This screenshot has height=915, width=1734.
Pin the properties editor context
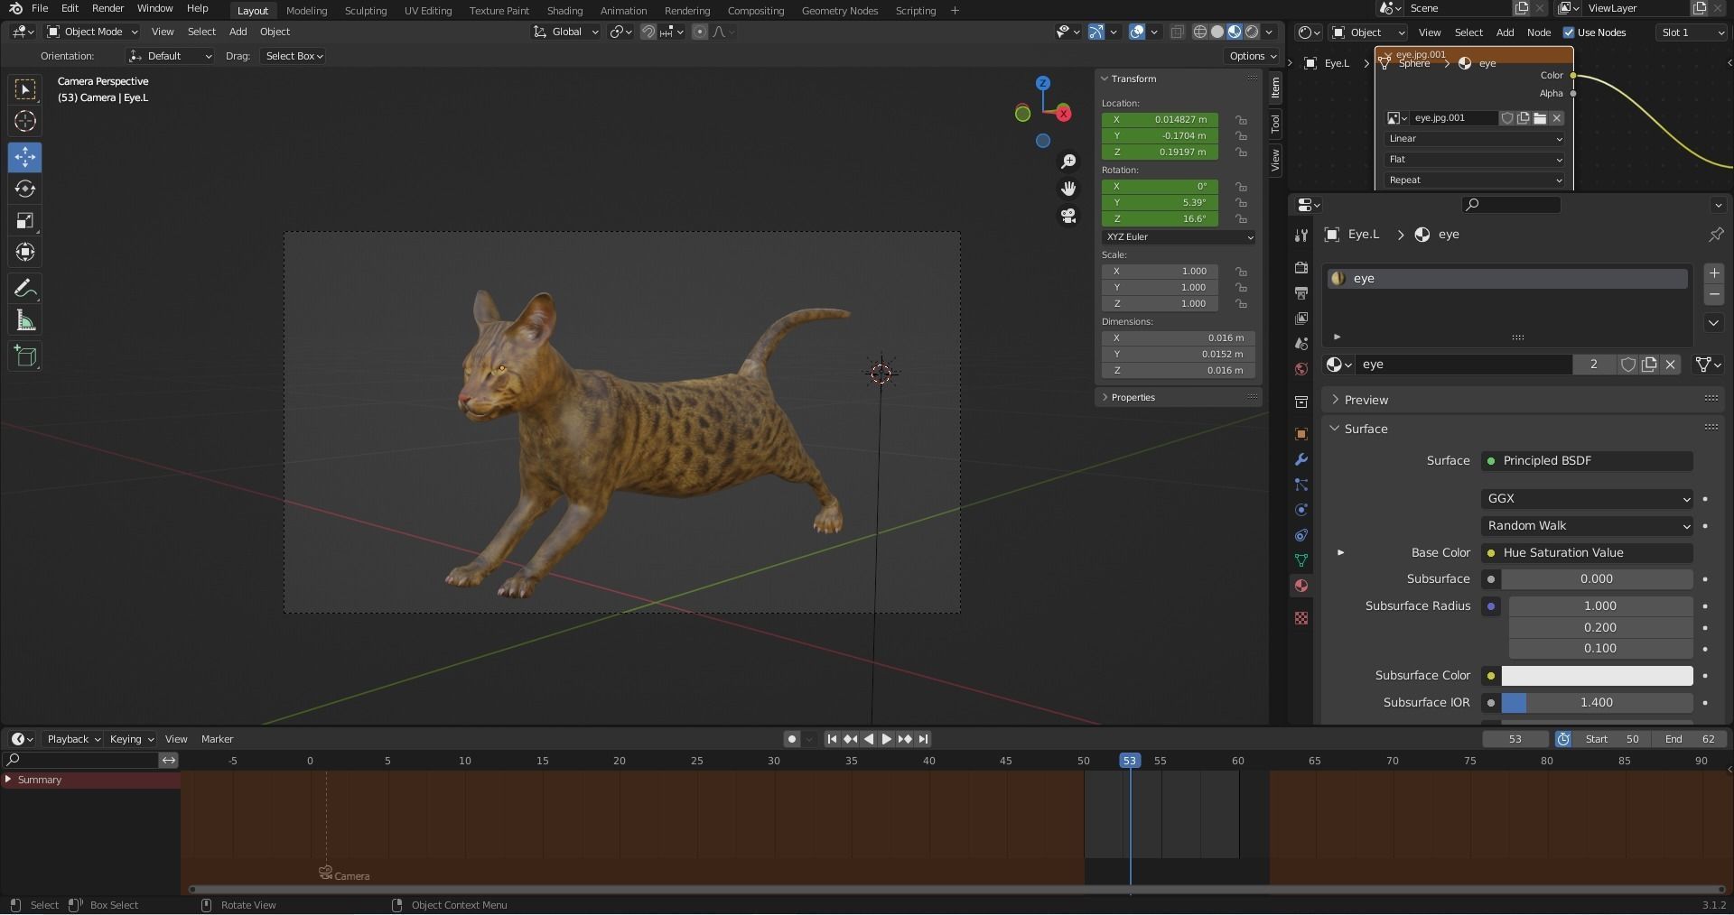(1716, 235)
